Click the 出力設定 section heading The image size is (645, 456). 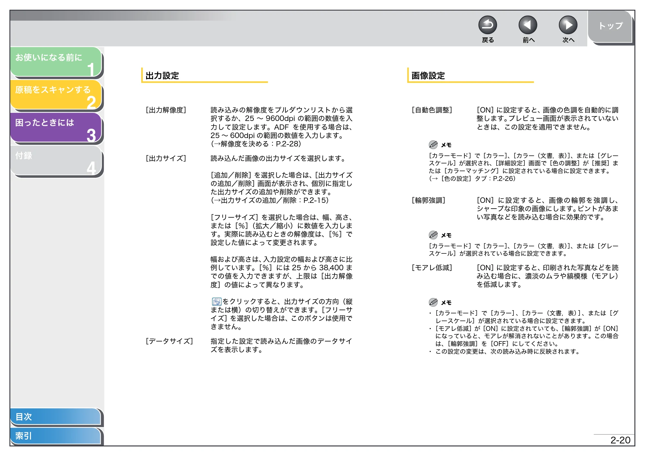[x=162, y=76]
